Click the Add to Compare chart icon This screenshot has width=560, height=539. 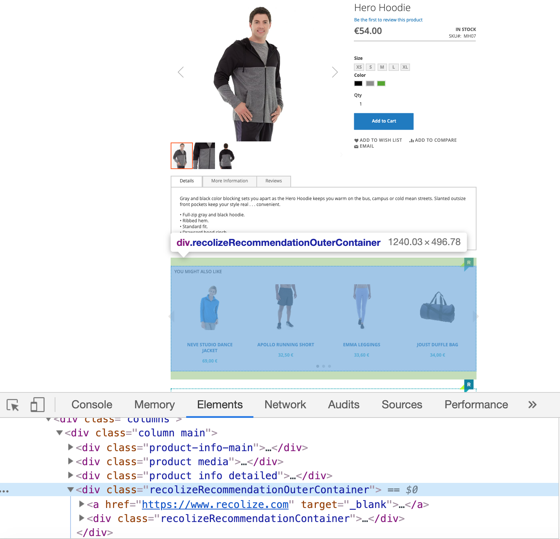click(x=411, y=140)
